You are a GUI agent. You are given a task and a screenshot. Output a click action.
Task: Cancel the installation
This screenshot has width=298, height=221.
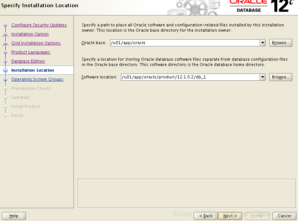pos(284,216)
